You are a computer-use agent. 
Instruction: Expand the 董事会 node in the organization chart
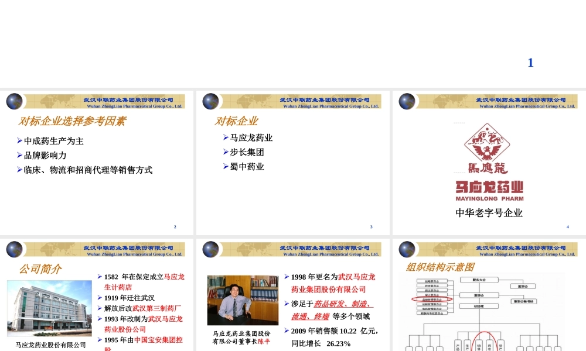click(479, 295)
